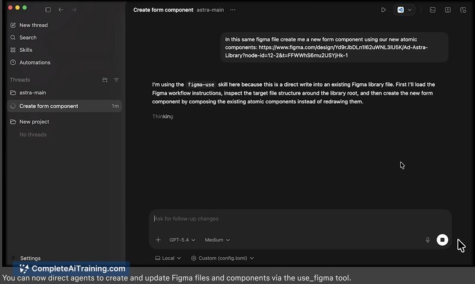Click the Figma link in the message
475x284 pixels.
(326, 52)
